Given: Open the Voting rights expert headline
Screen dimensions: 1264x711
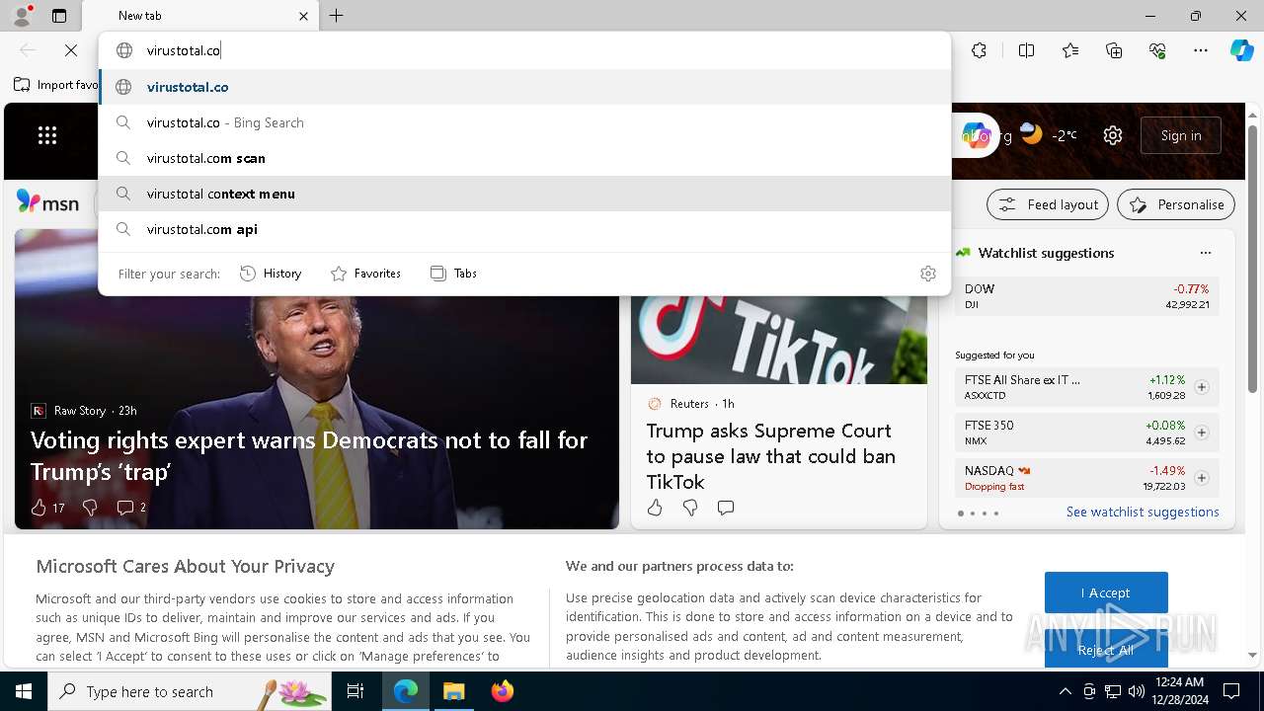Looking at the screenshot, I should coord(309,455).
